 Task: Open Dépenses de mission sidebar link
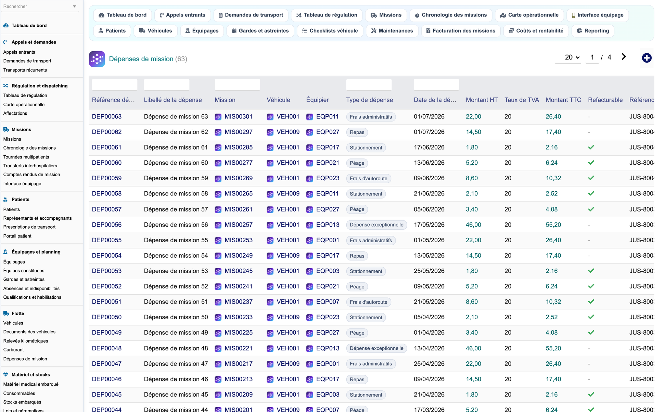click(x=25, y=359)
